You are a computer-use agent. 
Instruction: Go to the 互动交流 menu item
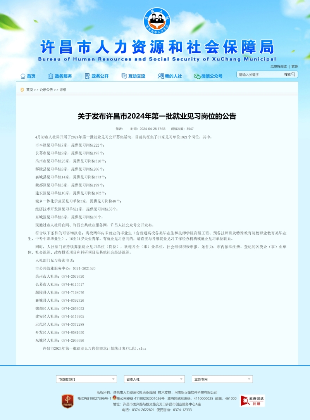point(137,76)
